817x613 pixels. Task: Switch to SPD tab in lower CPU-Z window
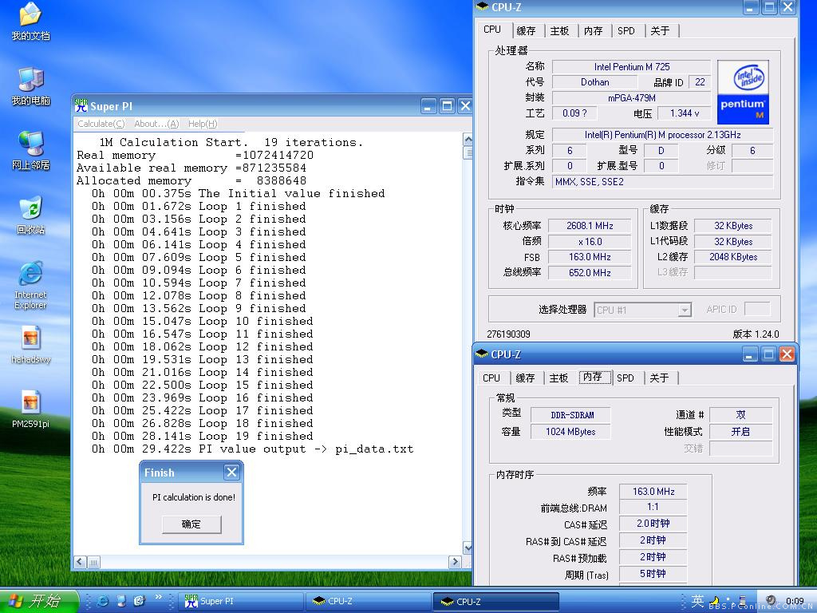tap(626, 378)
